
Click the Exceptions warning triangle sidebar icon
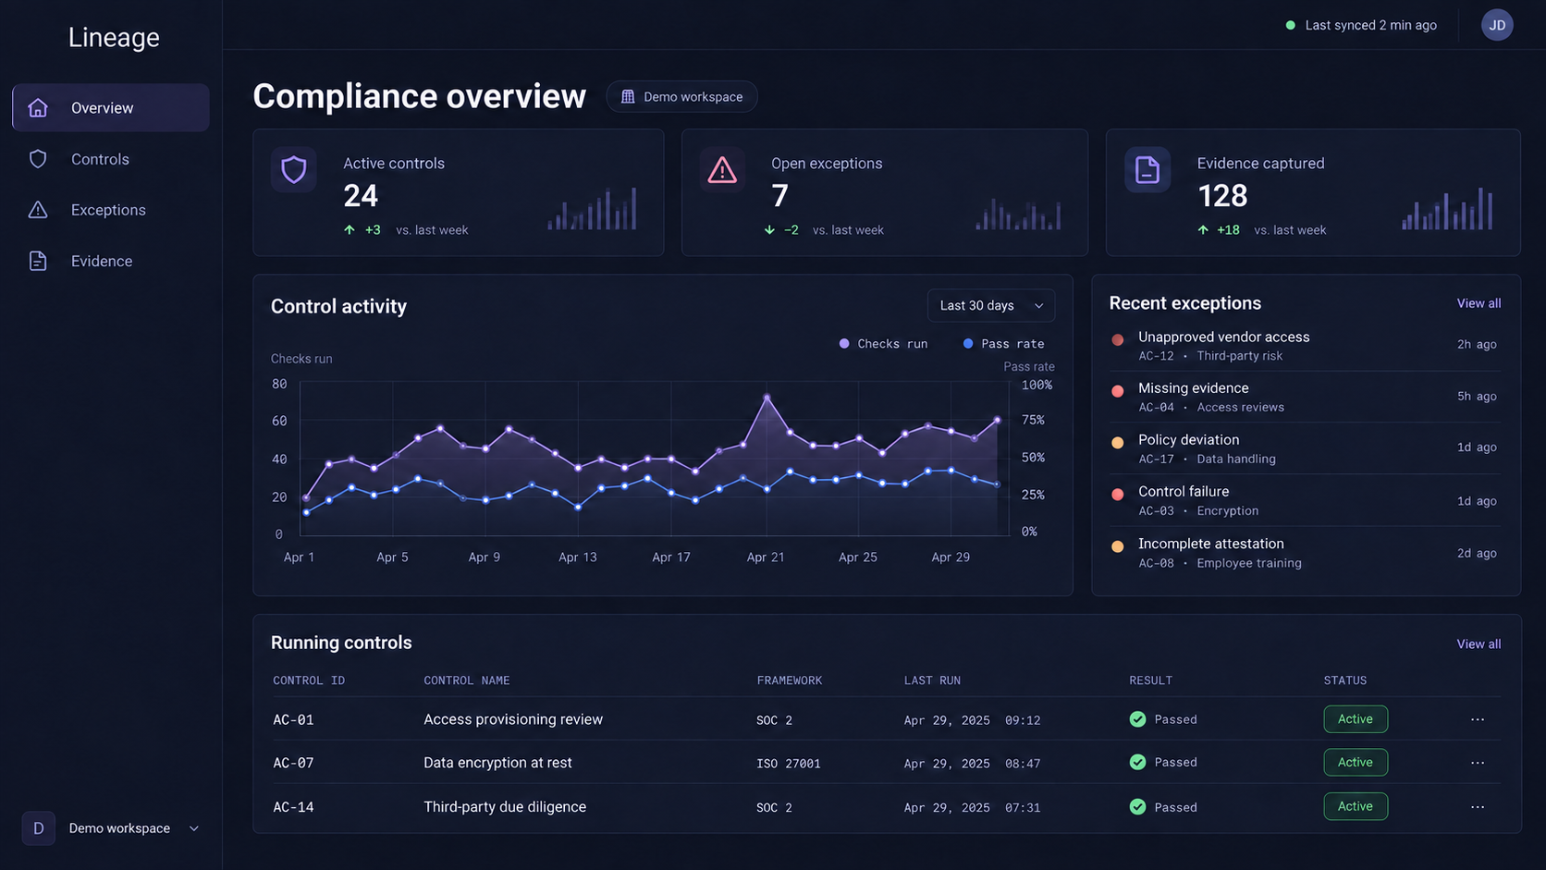pos(38,210)
